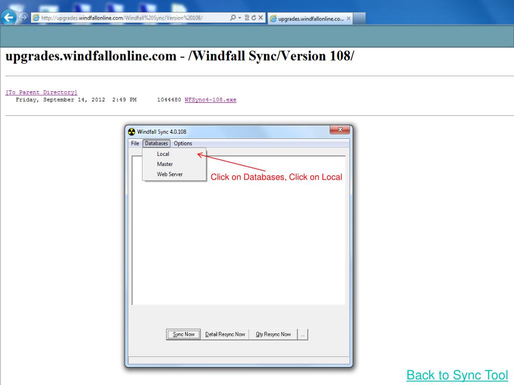Screen dimensions: 514x385
Task: Download the WFSync4-108.exe file link
Action: [210, 100]
